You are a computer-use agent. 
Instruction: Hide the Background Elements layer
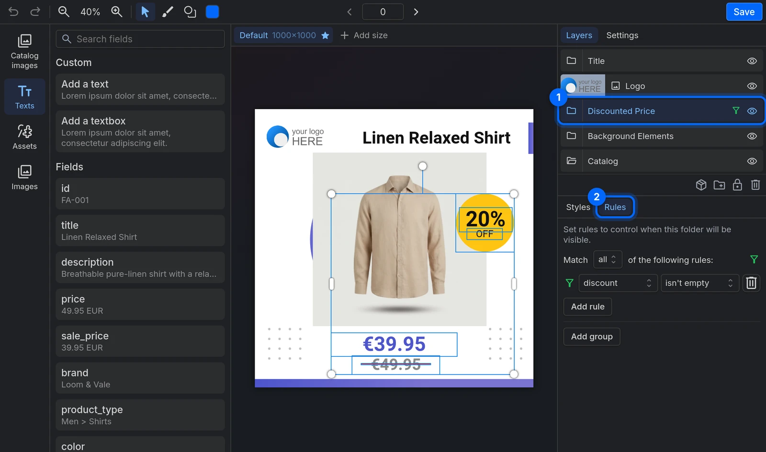click(x=752, y=136)
